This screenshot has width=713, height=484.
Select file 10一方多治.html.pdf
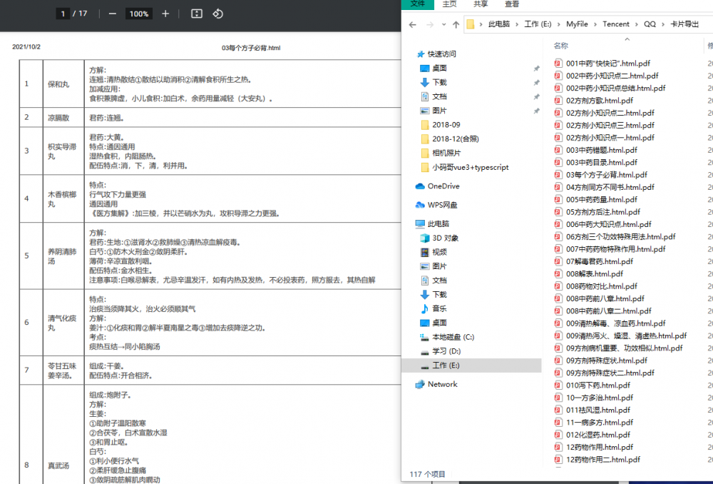(600, 398)
